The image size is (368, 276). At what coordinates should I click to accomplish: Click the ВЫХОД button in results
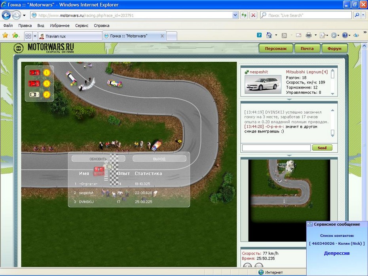coord(159,159)
